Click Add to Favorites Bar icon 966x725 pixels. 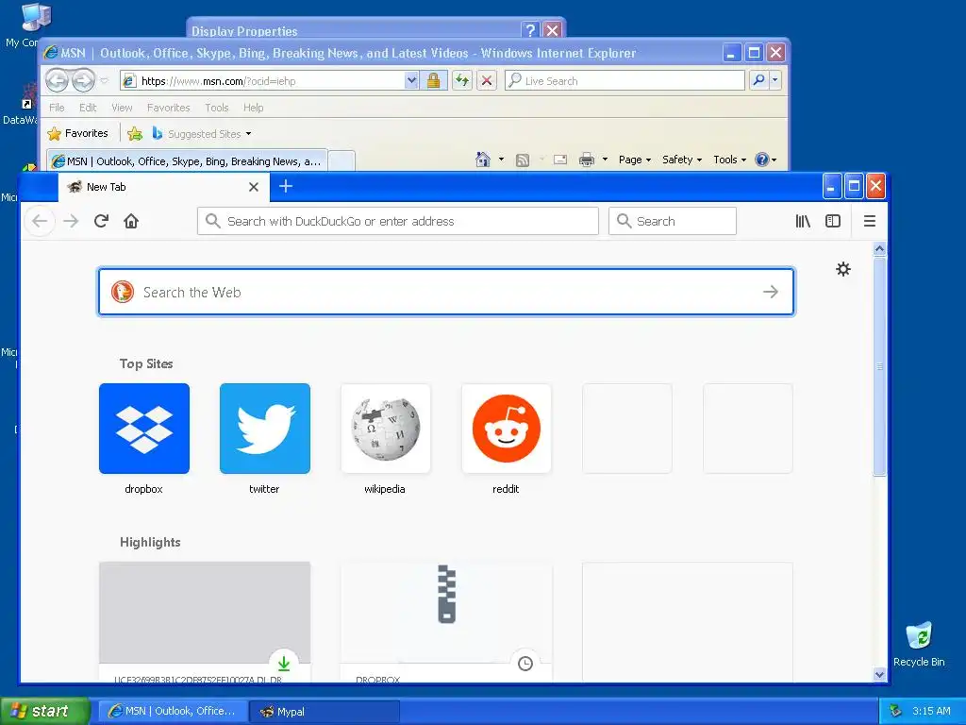click(135, 133)
